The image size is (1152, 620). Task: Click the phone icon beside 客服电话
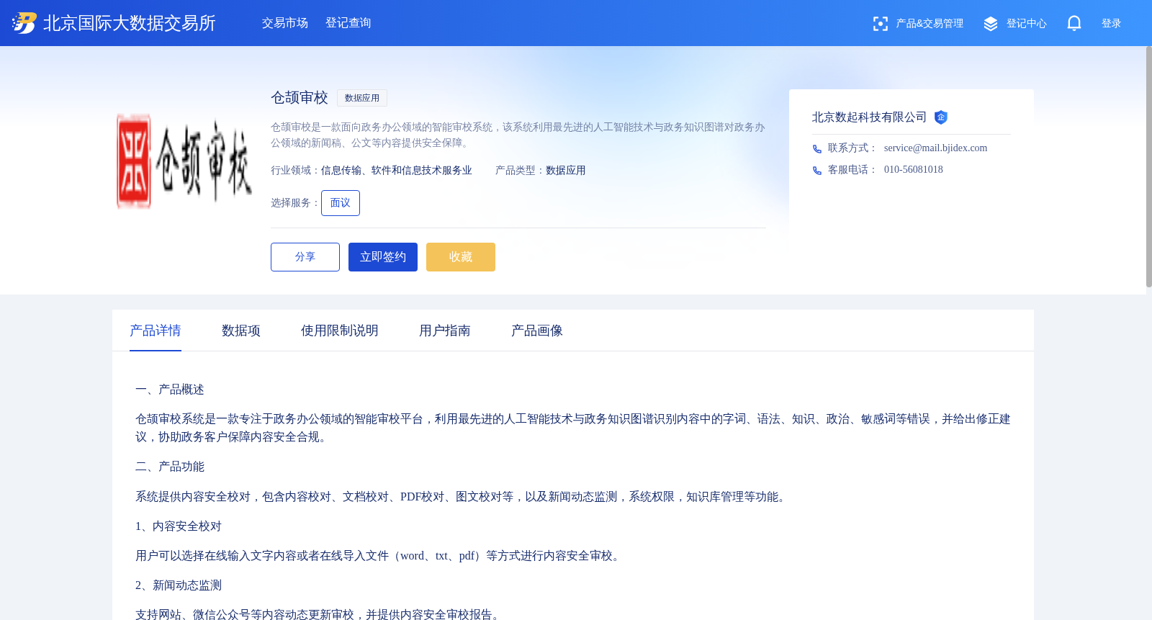(x=817, y=171)
